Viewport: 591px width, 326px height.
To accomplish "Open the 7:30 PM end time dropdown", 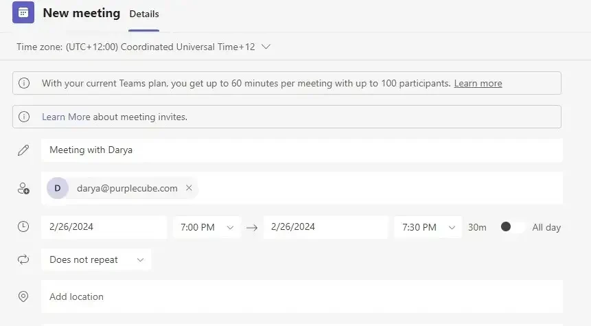I will coord(428,227).
